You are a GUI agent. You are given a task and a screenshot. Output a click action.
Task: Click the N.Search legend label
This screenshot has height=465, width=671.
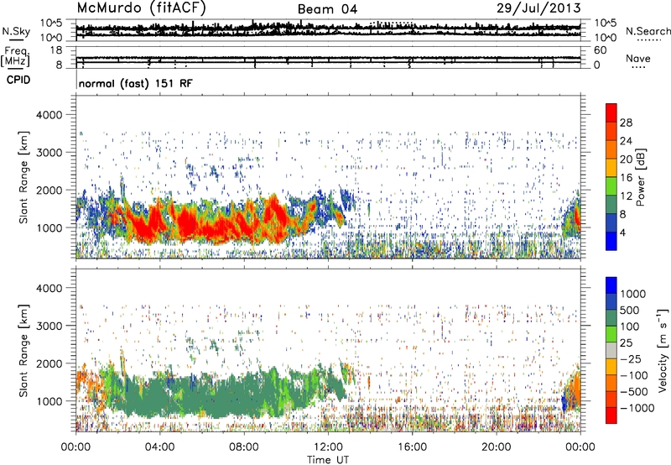click(648, 31)
